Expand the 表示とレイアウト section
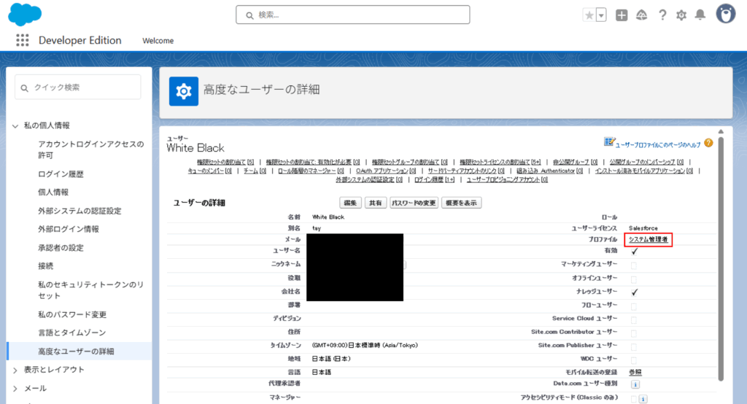The width and height of the screenshot is (747, 404). pos(16,370)
